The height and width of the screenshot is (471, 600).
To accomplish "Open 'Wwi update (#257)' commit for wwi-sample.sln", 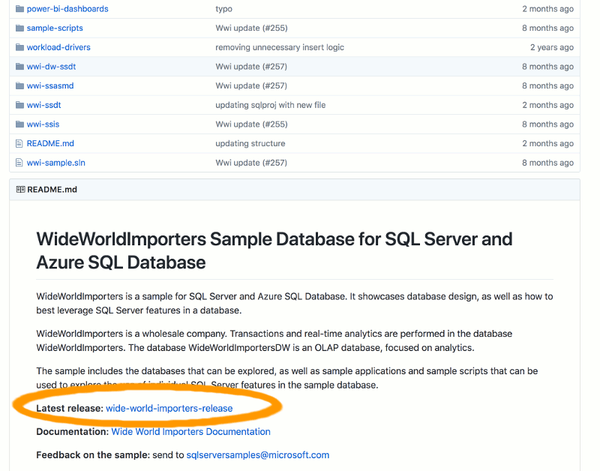I will 251,163.
